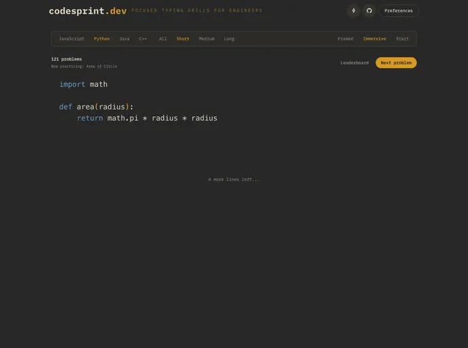Click the lightning bolt icon in header
The width and height of the screenshot is (468, 348).
(x=354, y=11)
